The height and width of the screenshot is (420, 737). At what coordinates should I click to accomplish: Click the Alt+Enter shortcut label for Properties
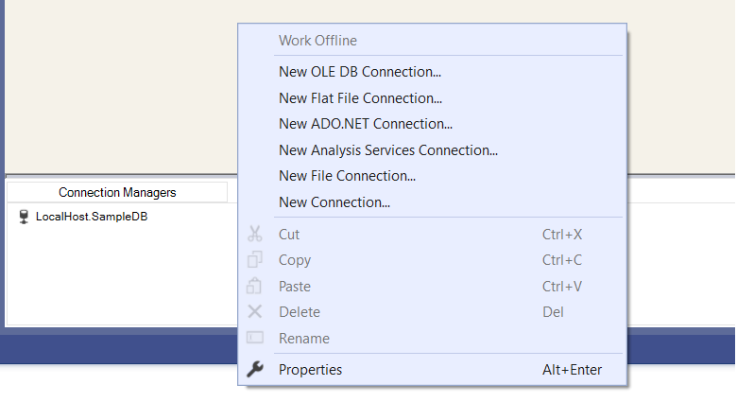click(x=572, y=370)
